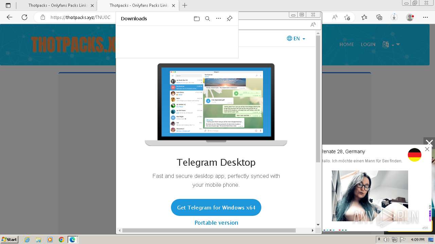Viewport: 435px width, 244px height.
Task: Click horizontal scrollbar right arrow
Action: click(313, 230)
